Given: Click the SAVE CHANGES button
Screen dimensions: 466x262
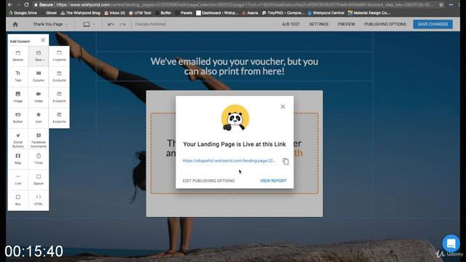Looking at the screenshot, I should pyautogui.click(x=433, y=24).
